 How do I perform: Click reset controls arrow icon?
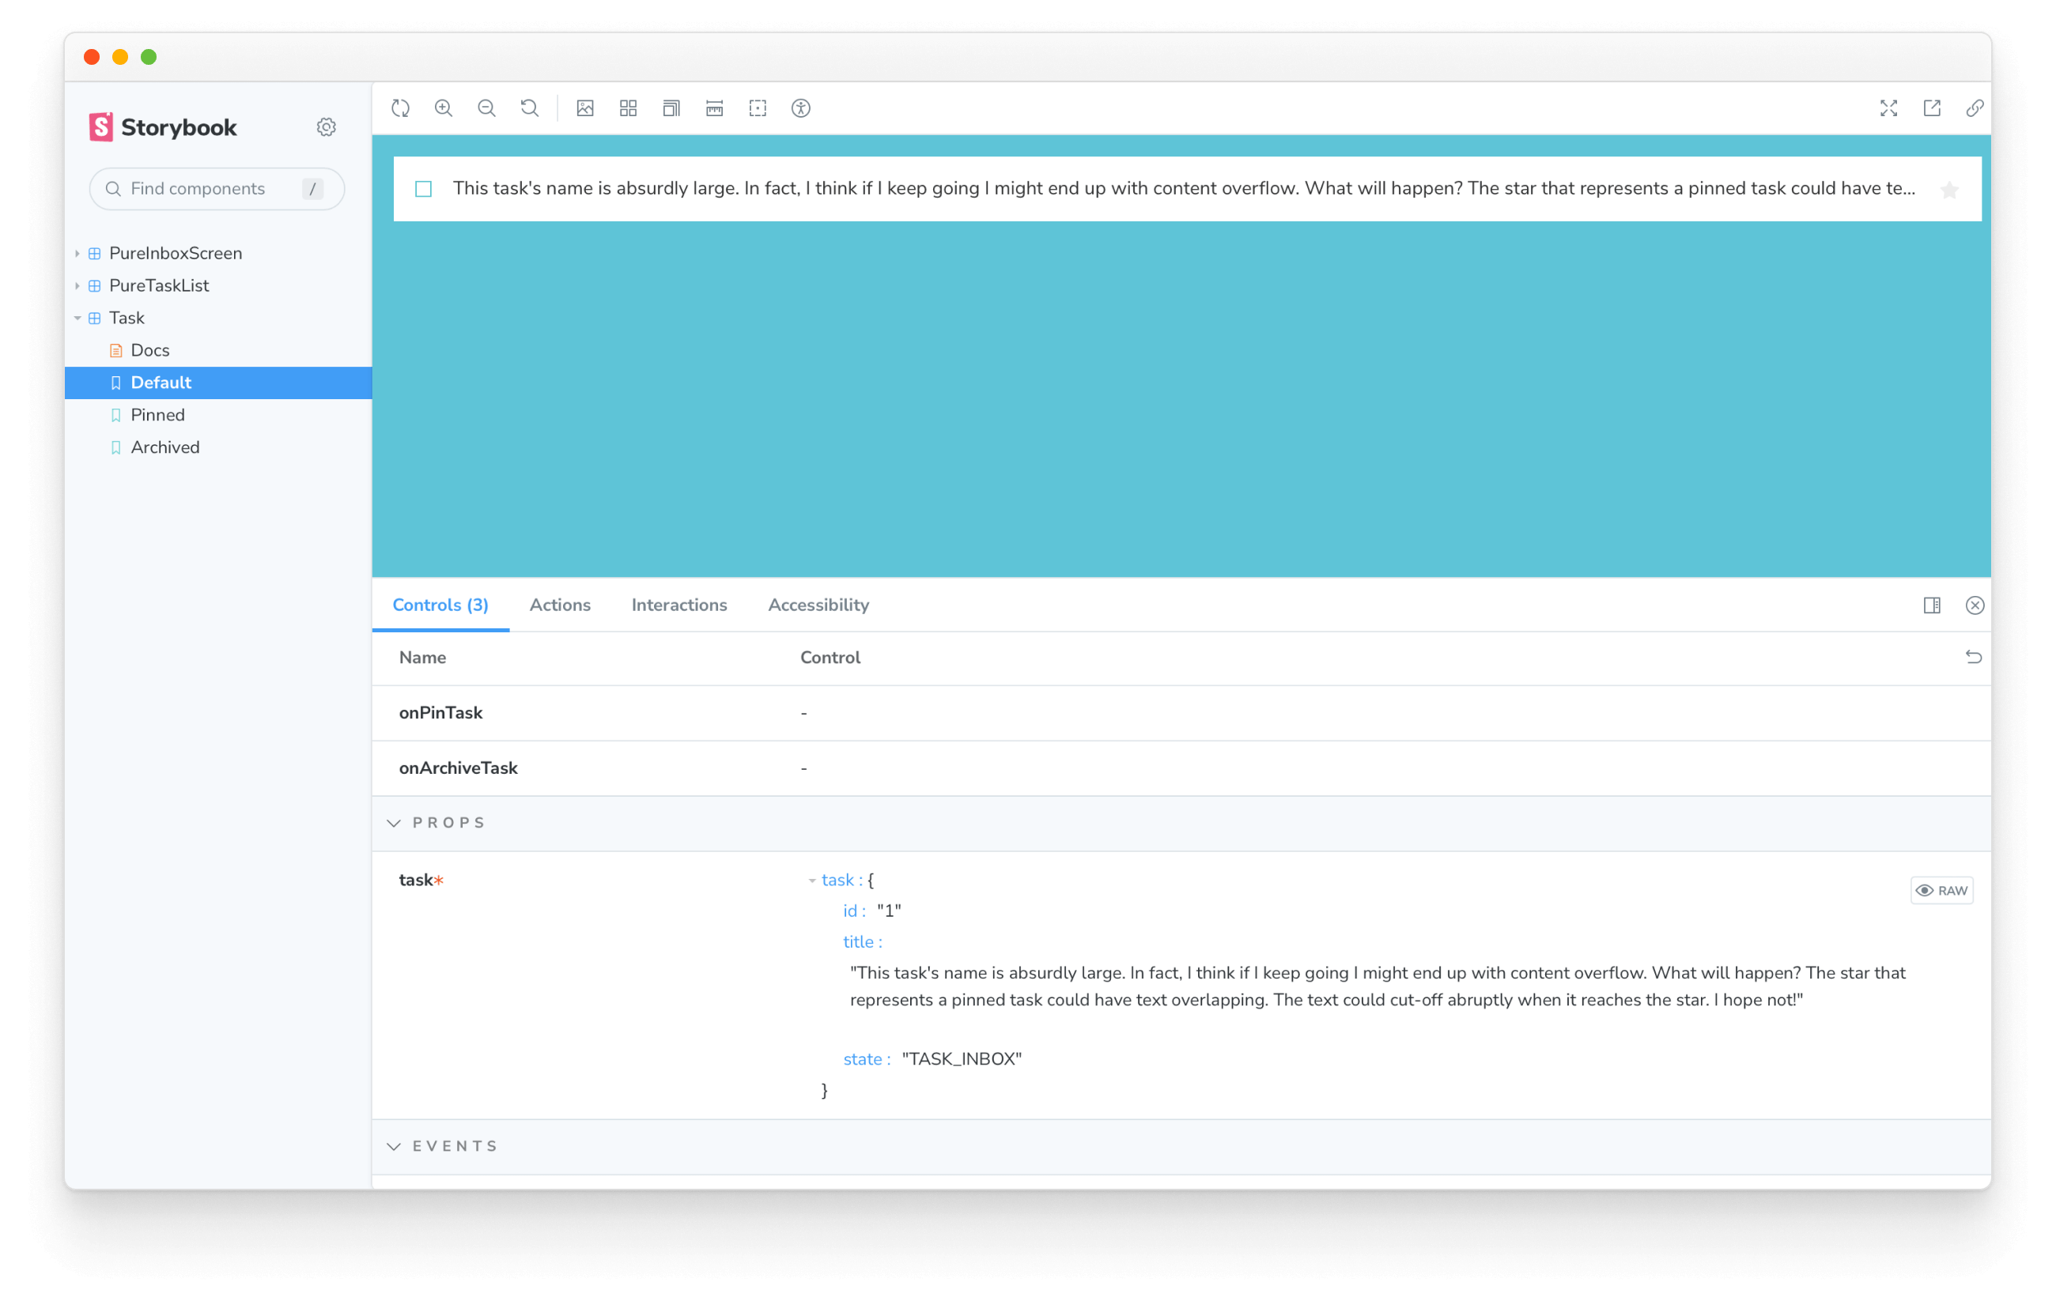pos(1974,656)
